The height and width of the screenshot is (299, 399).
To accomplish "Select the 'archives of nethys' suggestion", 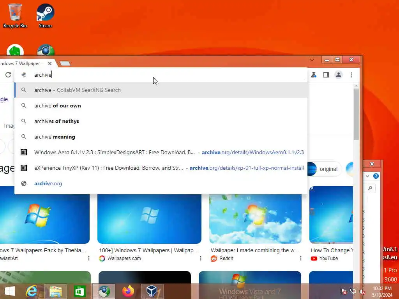I will point(161,121).
